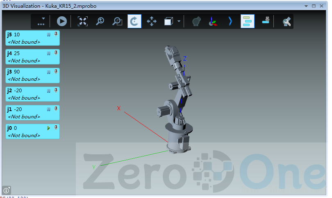Click the blue Z axis label

(x=185, y=59)
